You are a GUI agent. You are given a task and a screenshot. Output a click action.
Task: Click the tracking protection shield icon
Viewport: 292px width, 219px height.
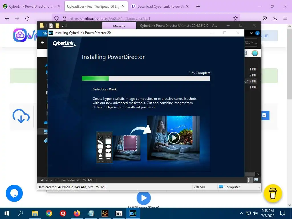click(56, 18)
